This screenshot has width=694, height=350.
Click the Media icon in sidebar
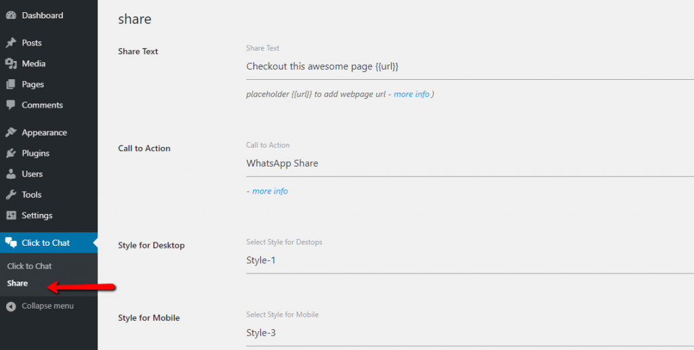(x=11, y=64)
